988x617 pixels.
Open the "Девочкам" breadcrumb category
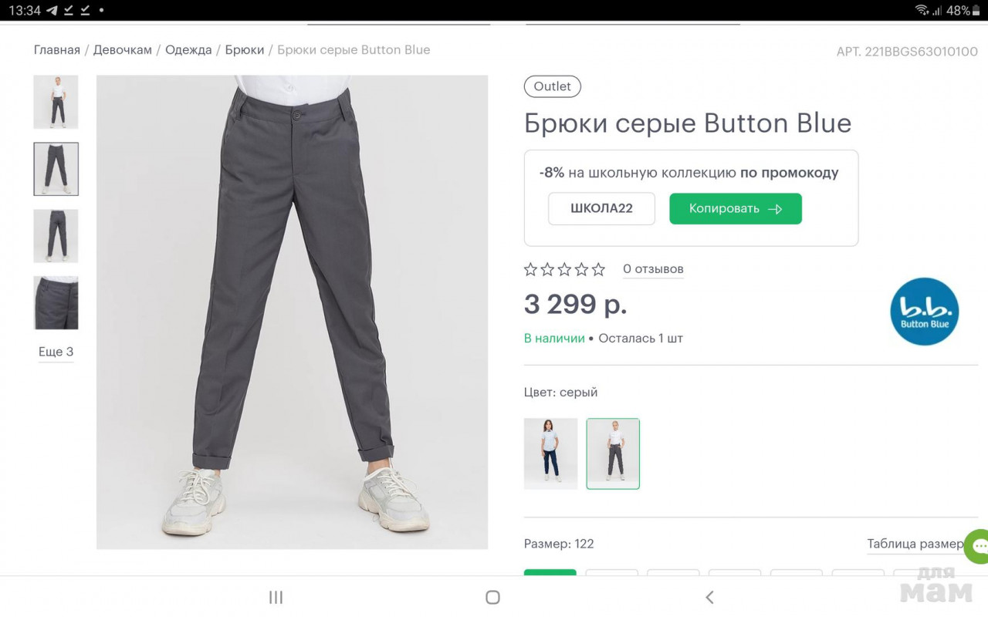123,50
